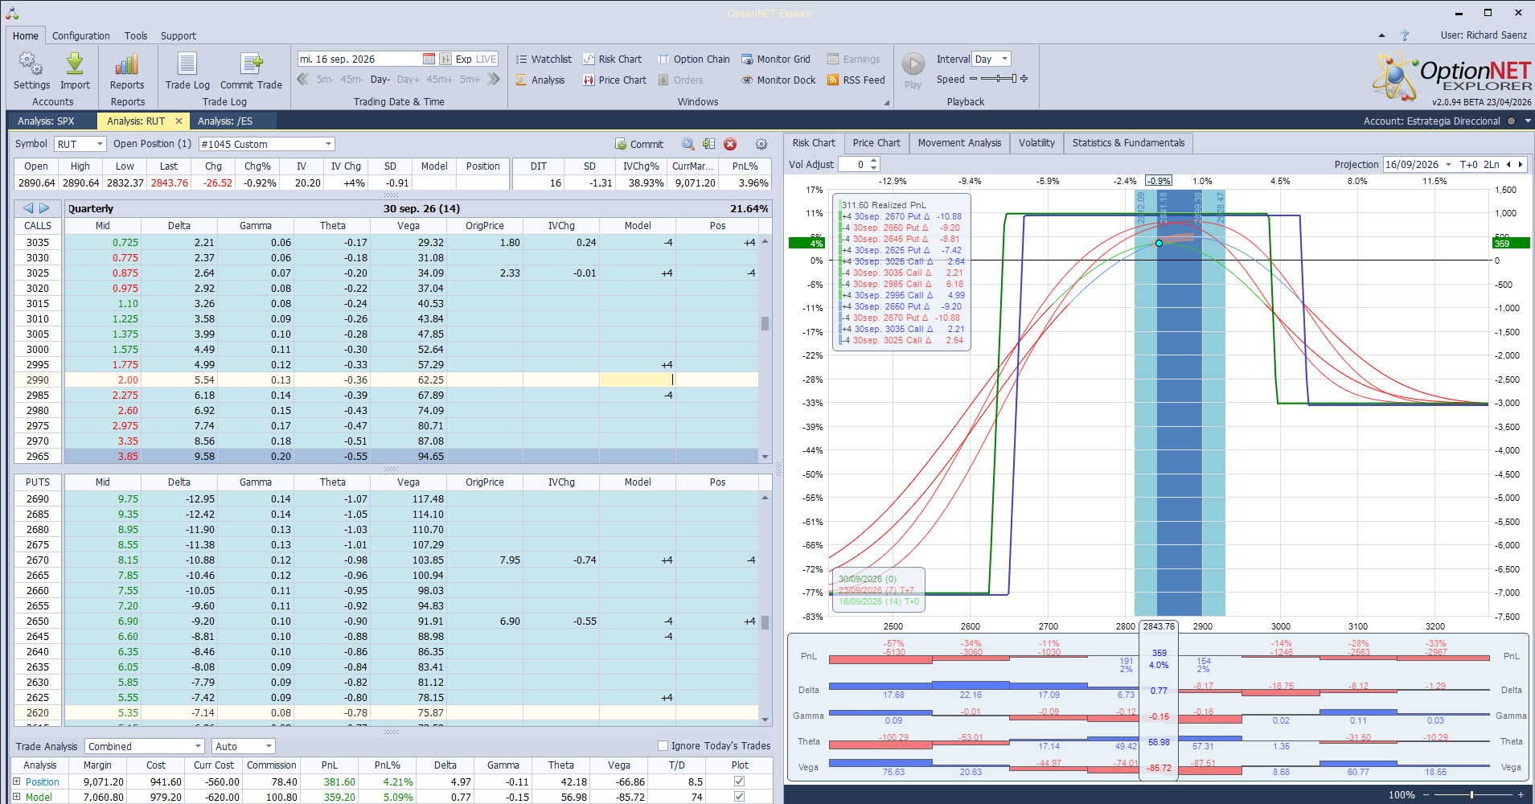Adjust the zoom slider at 100%

click(1471, 794)
